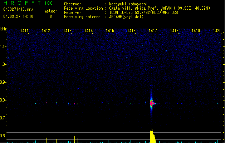Click the 1411 time marker
The height and width of the screenshot is (143, 225).
[25, 31]
